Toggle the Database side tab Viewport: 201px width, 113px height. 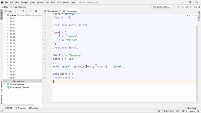(x=199, y=16)
